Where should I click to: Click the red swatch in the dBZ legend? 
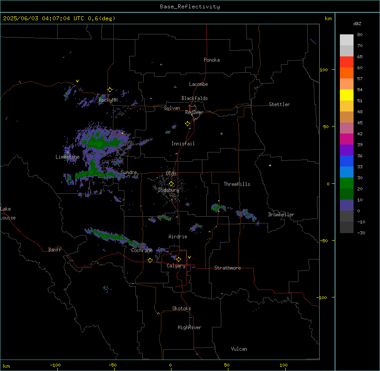pos(346,62)
